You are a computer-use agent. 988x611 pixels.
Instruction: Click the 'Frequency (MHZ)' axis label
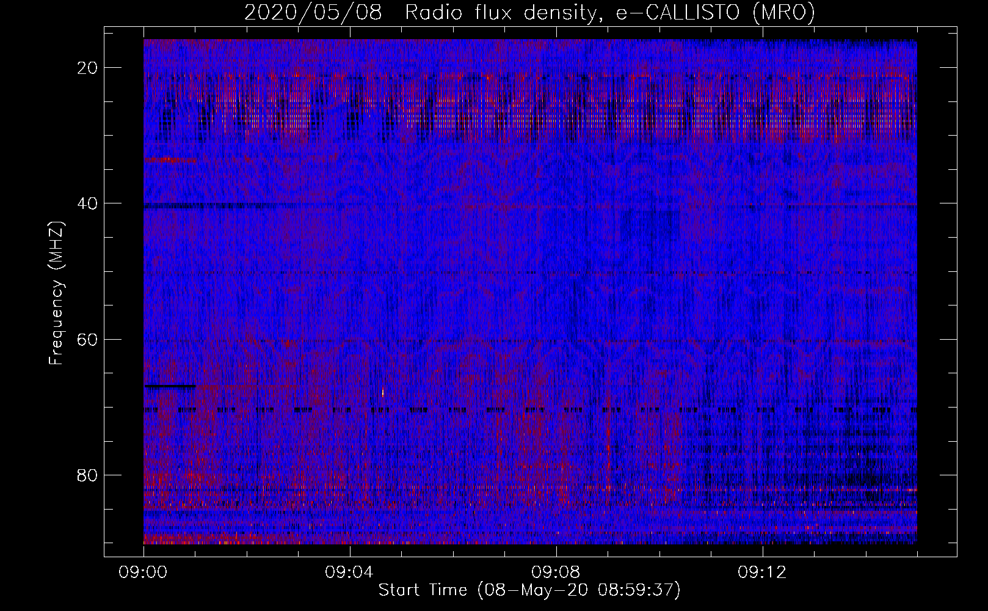click(56, 293)
